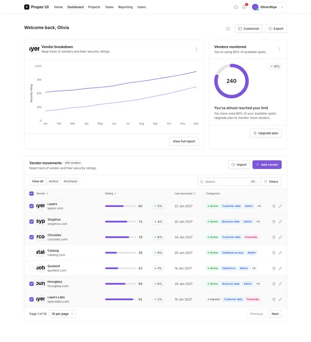Open the Tasks navigation item
This screenshot has width=311, height=342.
109,7
